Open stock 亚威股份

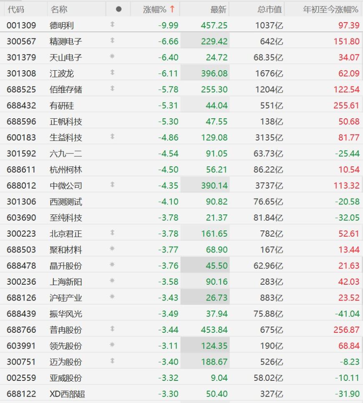66,378
